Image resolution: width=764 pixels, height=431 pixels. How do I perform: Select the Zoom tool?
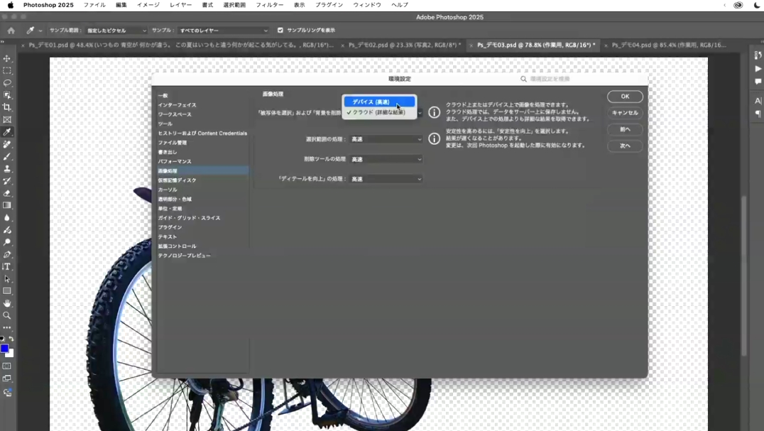pos(7,315)
